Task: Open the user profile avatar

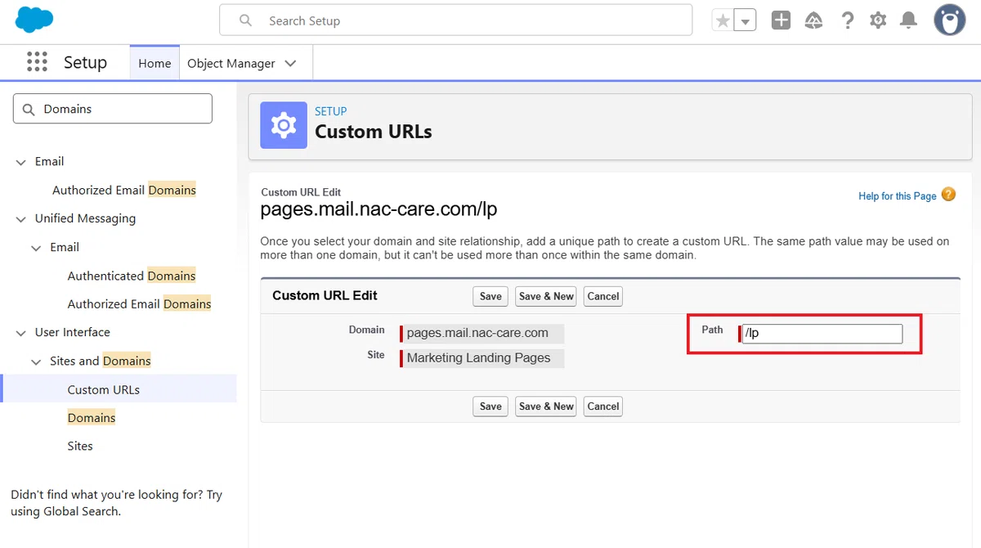Action: [x=950, y=20]
